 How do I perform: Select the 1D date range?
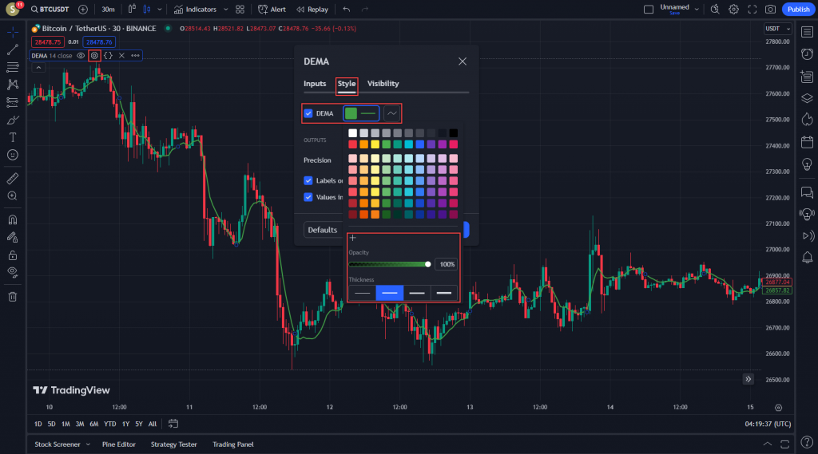tap(38, 424)
